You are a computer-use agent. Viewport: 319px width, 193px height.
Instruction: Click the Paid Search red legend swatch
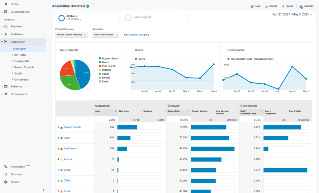100,66
